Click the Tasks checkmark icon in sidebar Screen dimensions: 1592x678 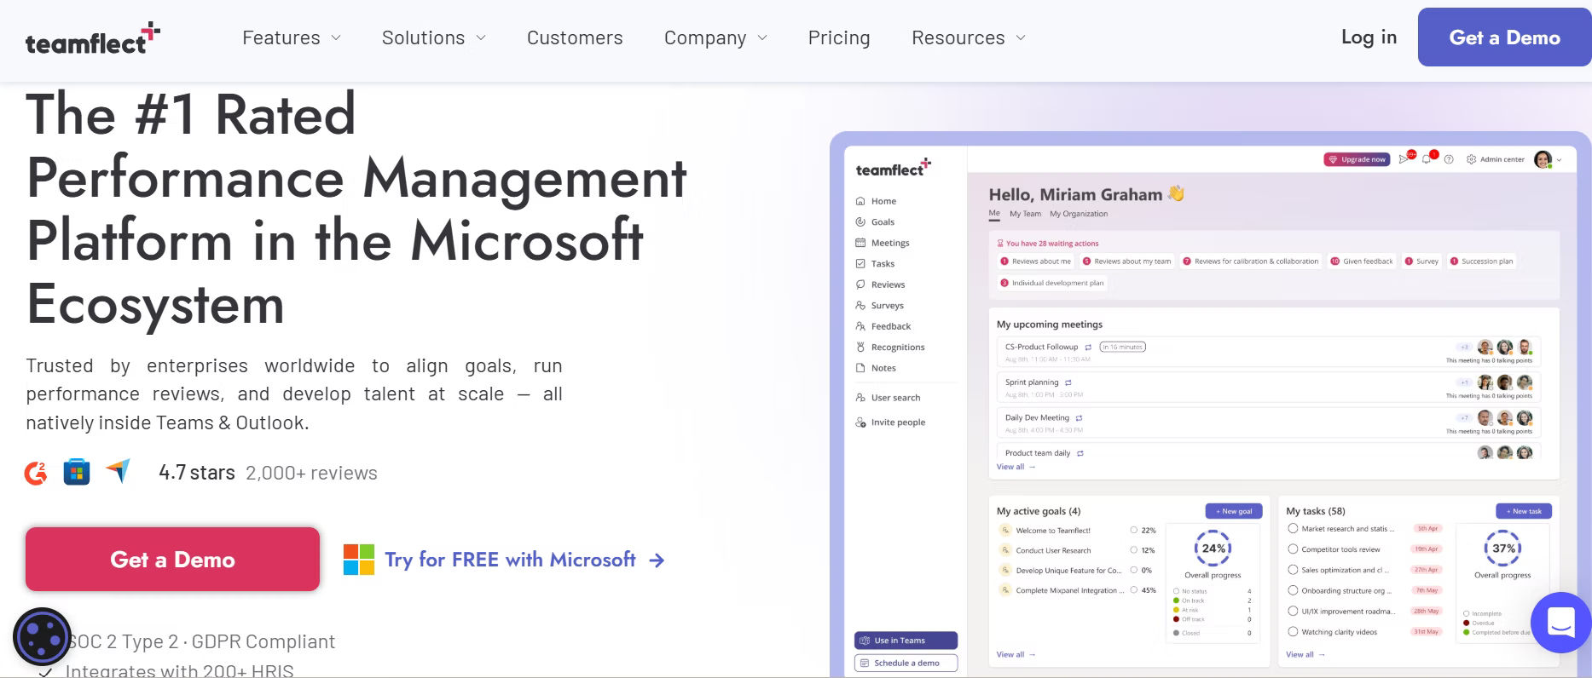pos(860,264)
